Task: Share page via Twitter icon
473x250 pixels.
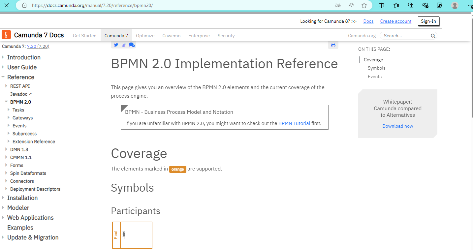Action: point(116,45)
